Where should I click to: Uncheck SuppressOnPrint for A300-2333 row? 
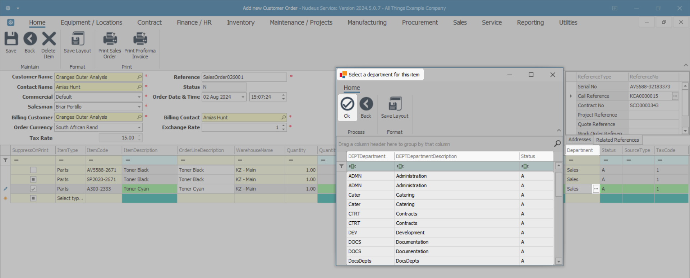[33, 189]
